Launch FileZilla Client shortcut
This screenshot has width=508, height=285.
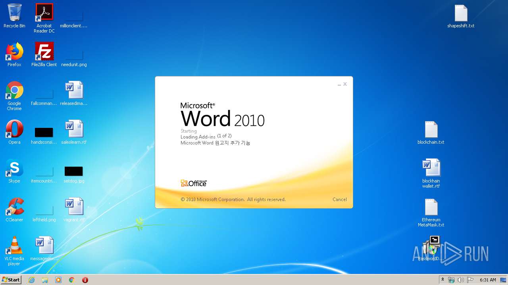(44, 55)
